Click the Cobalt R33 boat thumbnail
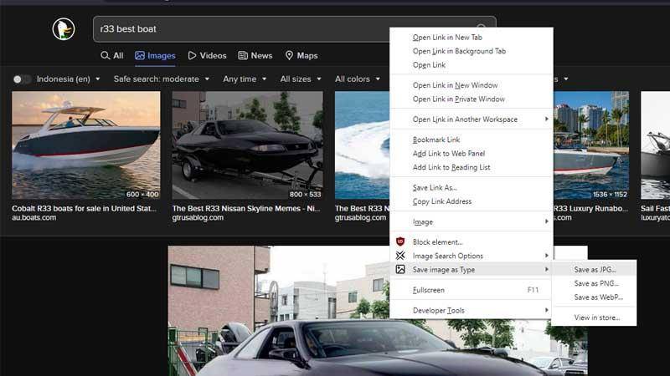This screenshot has height=376, width=670. [x=86, y=145]
